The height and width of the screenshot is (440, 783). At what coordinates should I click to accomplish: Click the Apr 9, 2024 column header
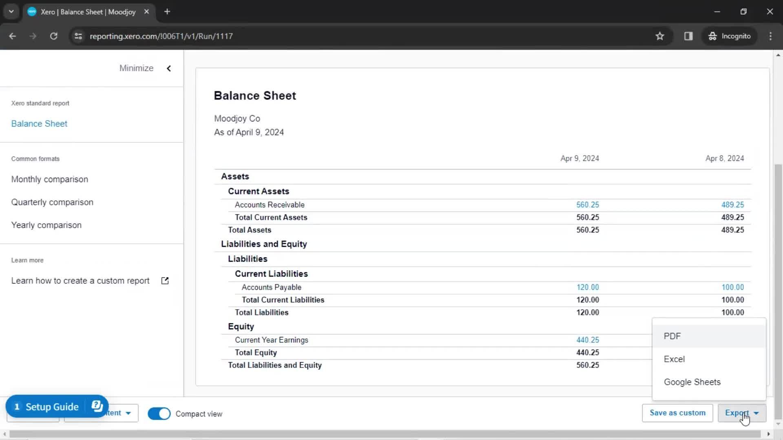coord(580,158)
